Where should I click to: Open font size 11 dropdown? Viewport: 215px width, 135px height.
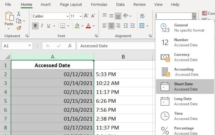pos(81,16)
